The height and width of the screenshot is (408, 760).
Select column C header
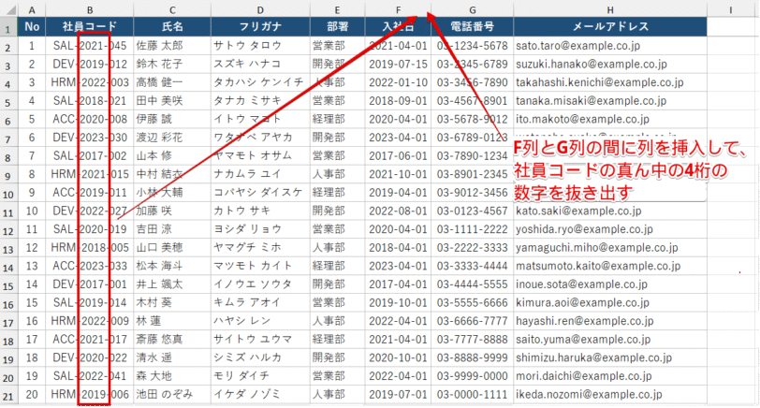click(x=172, y=9)
